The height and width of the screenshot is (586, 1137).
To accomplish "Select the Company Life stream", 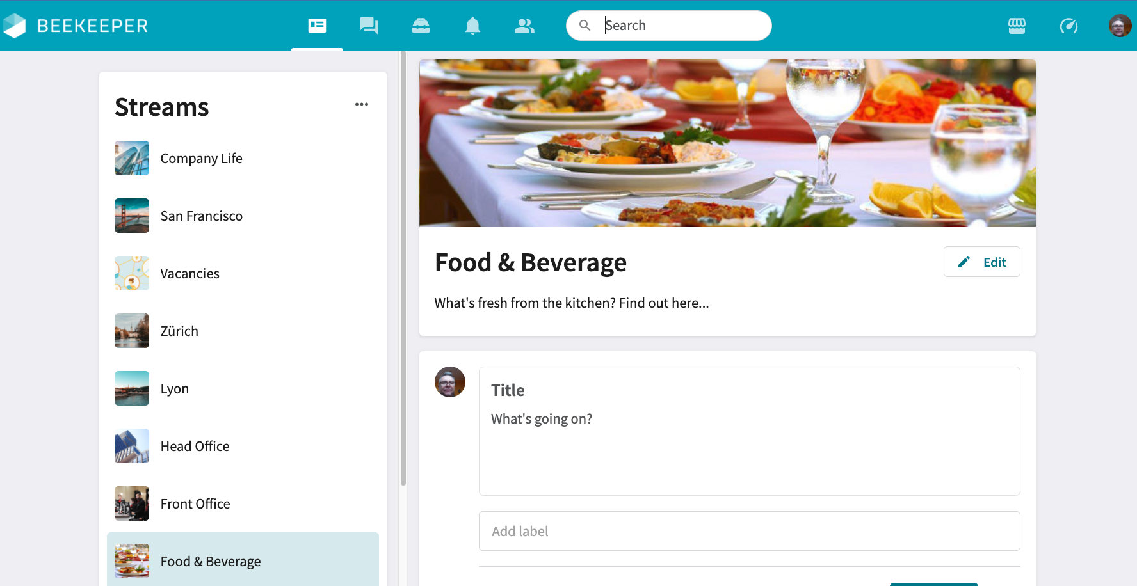I will (x=201, y=159).
